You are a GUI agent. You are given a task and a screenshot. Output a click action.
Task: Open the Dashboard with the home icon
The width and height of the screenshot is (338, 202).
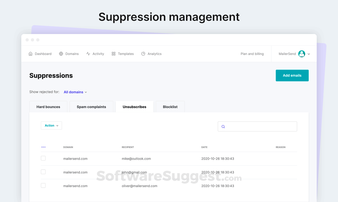point(30,53)
